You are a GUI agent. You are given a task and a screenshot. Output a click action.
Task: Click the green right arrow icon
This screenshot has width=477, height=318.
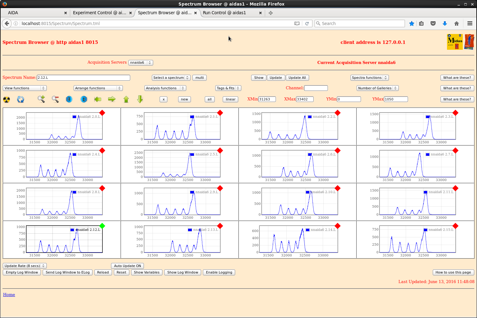click(112, 99)
